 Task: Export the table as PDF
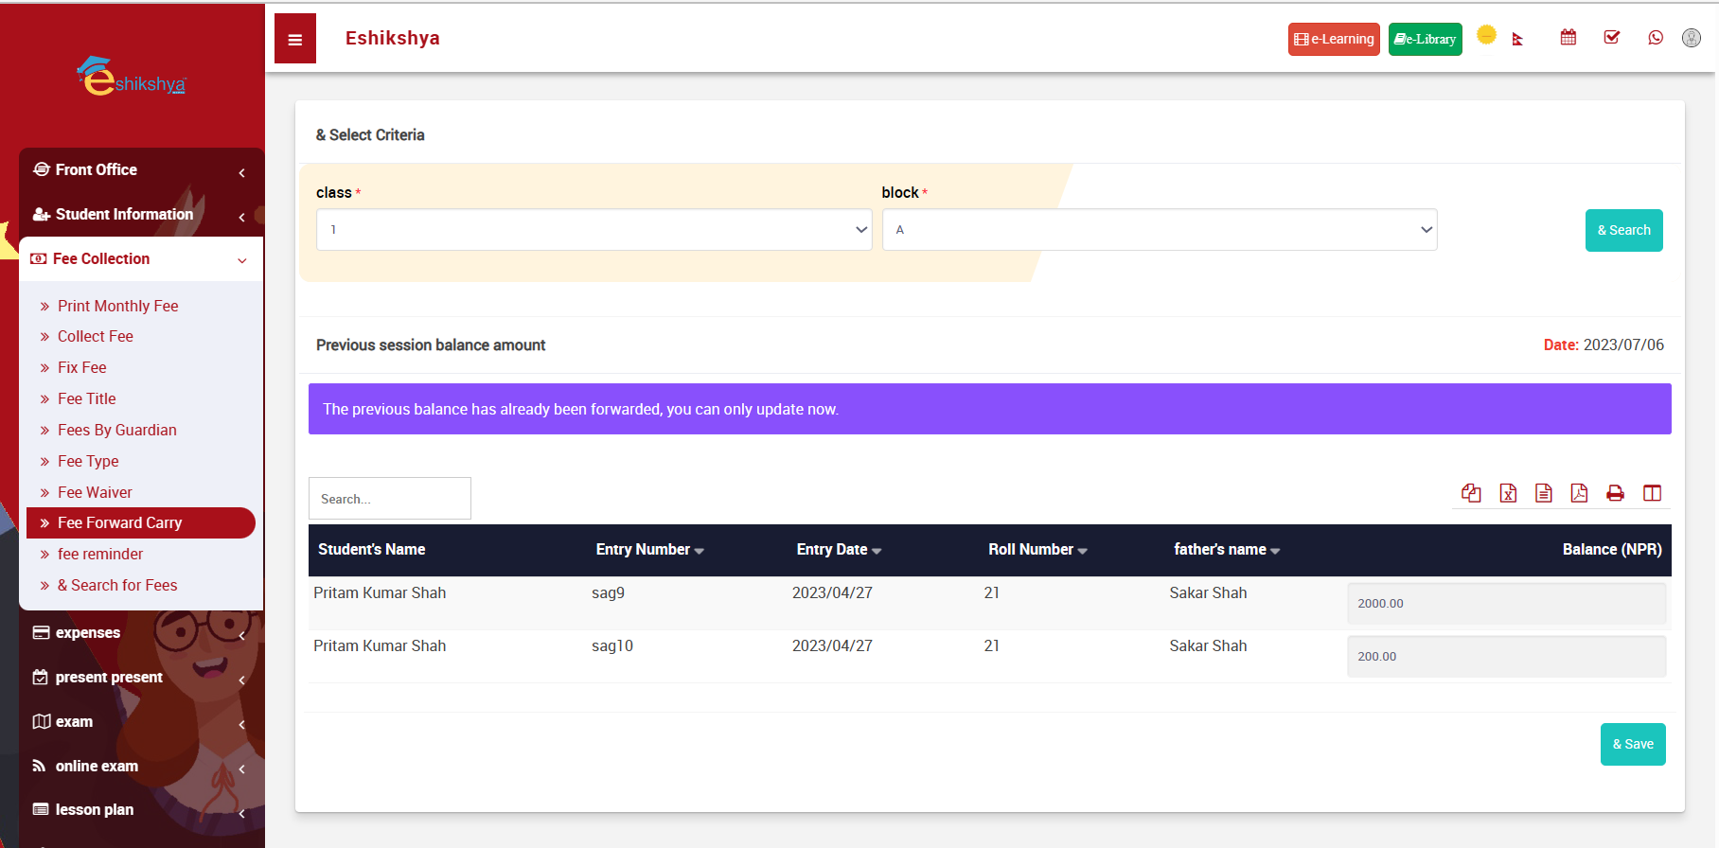click(x=1579, y=493)
